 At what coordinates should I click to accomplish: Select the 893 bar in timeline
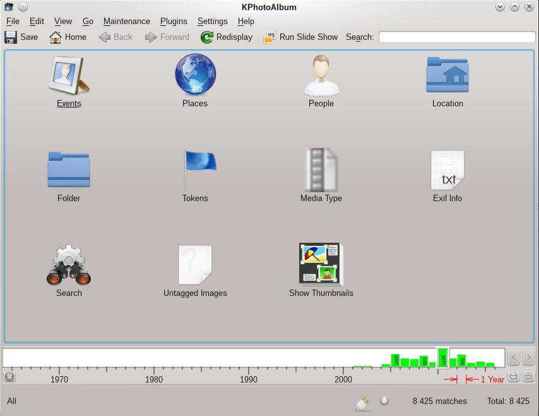point(424,361)
